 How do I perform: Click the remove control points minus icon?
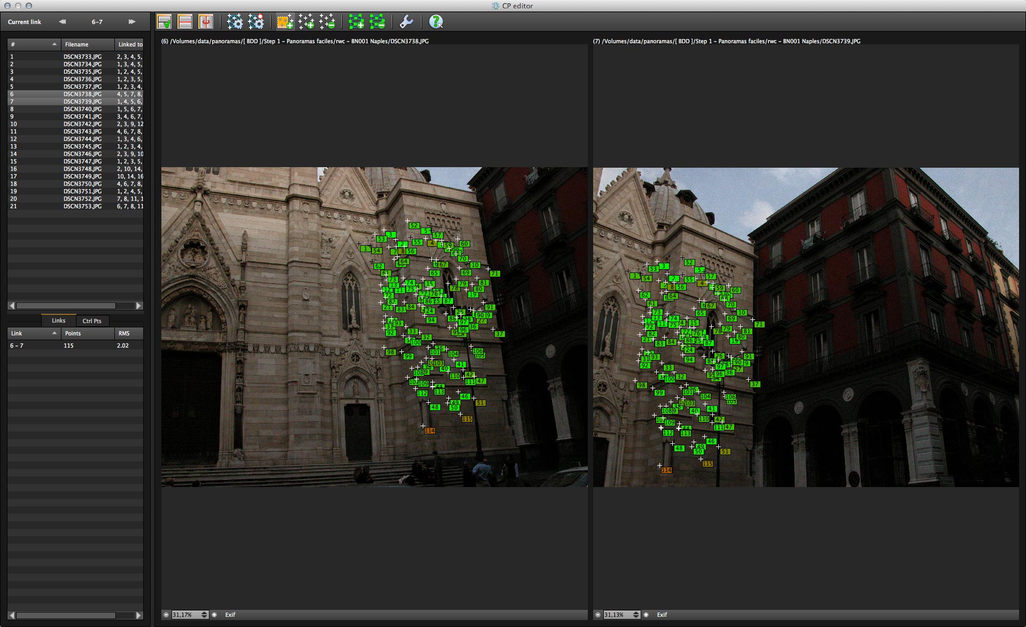(x=327, y=22)
